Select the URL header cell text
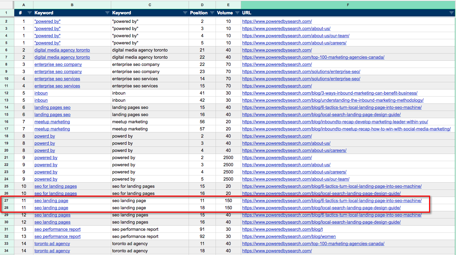The height and width of the screenshot is (255, 456). (x=247, y=13)
